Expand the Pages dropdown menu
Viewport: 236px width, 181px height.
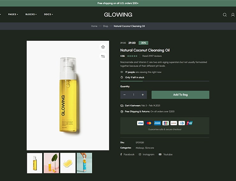[13, 14]
